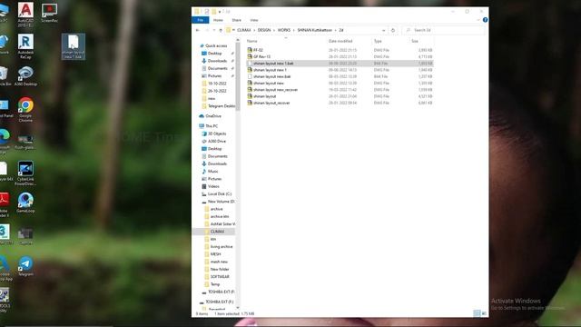Click the DESIGN breadcrumb in address bar
The height and width of the screenshot is (327, 581).
[x=264, y=30]
